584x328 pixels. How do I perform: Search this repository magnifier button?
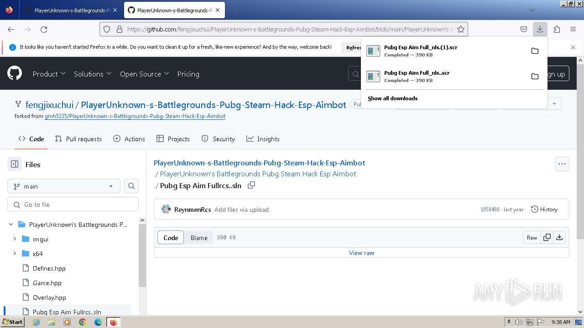pos(131,186)
